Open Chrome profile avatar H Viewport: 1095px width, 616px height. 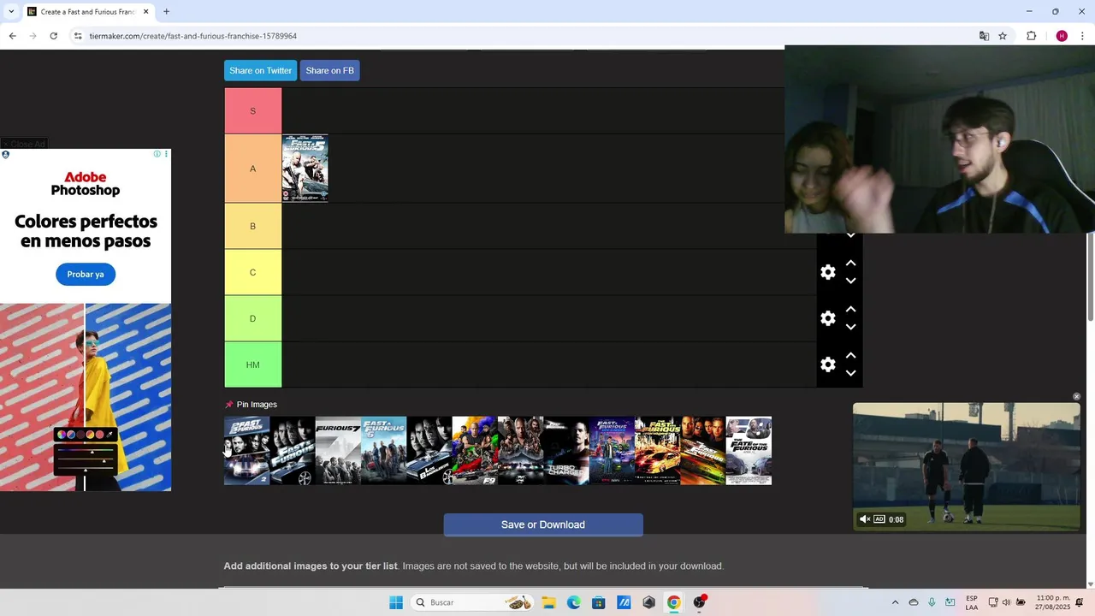[1062, 36]
